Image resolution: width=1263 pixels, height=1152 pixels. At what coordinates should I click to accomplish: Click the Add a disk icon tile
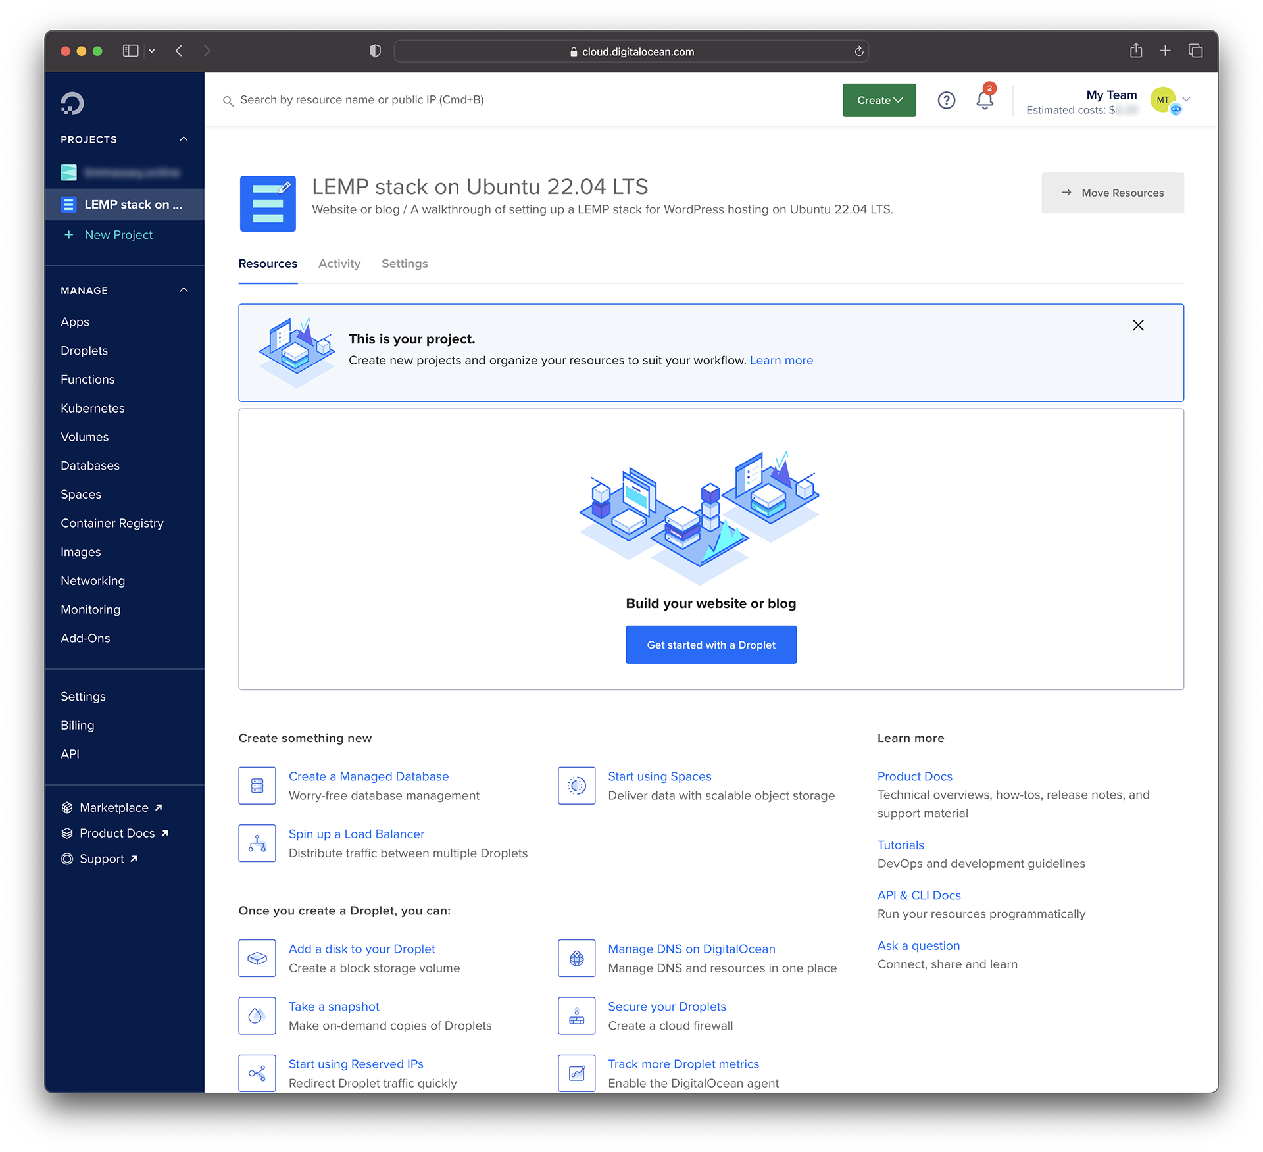click(x=257, y=958)
